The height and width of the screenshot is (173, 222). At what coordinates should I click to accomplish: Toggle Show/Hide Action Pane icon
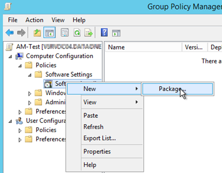point(116,33)
